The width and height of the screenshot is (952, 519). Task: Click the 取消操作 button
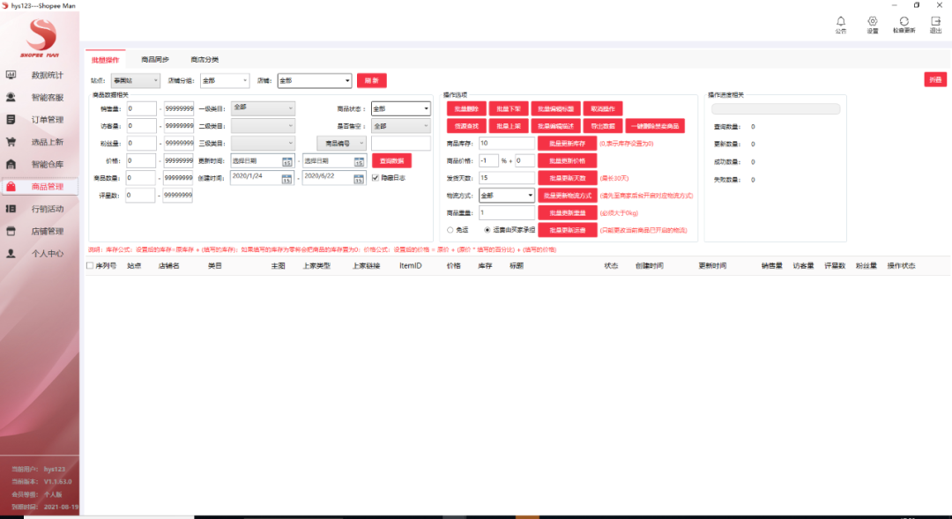(603, 108)
